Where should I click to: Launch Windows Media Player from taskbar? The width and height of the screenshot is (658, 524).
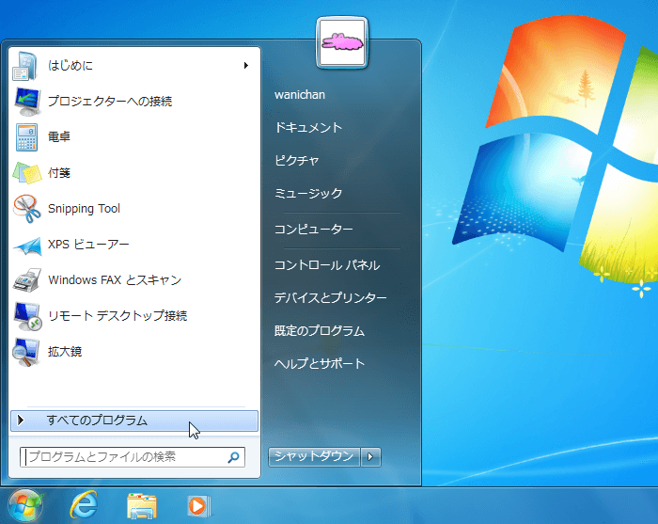(x=198, y=505)
